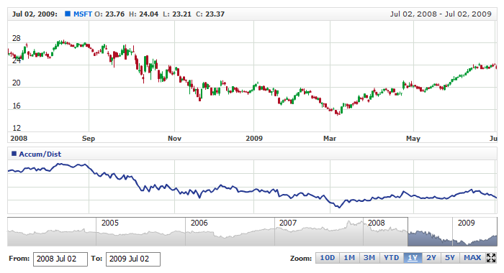Switch zoom to 2Y
Screen dimensions: 504x273
pyautogui.click(x=431, y=258)
